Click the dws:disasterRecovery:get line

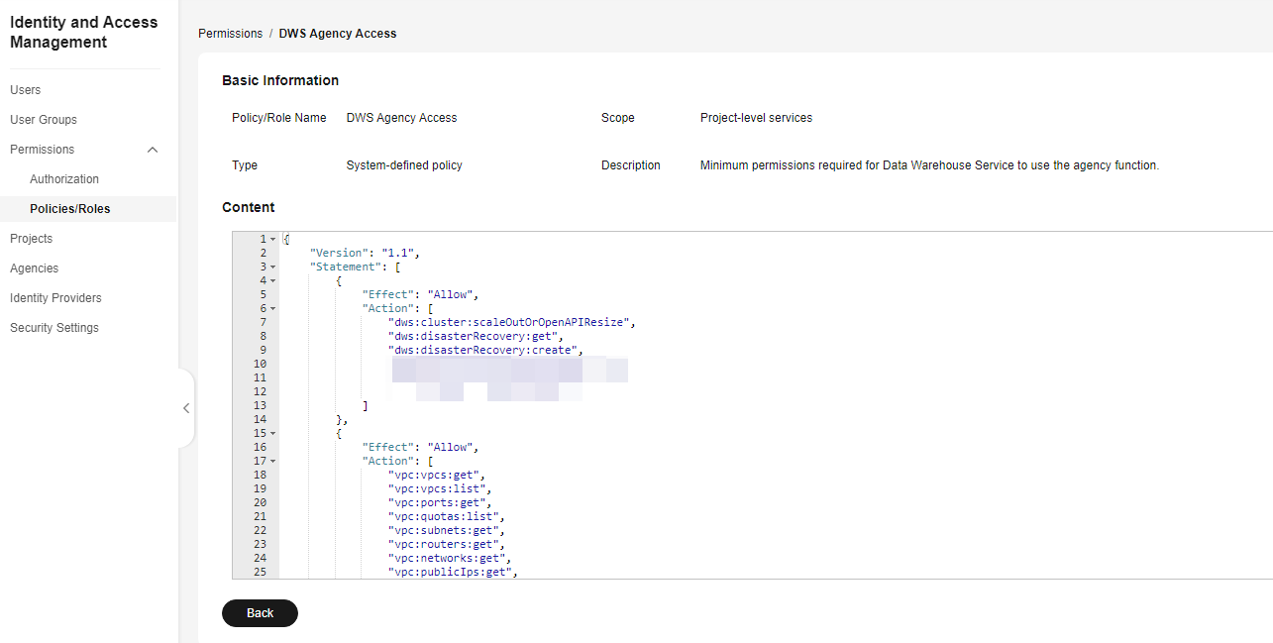pyautogui.click(x=476, y=337)
